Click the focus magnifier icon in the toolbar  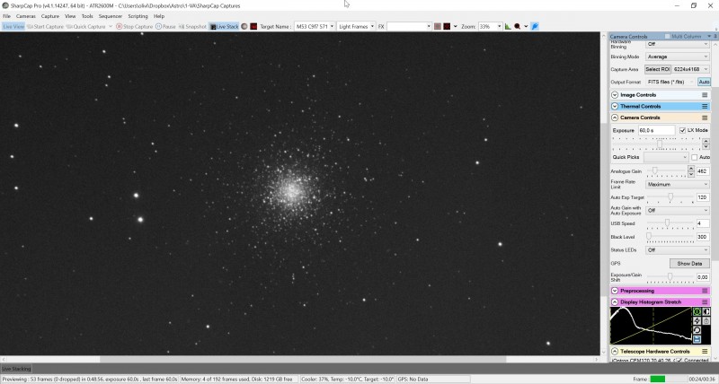click(518, 27)
